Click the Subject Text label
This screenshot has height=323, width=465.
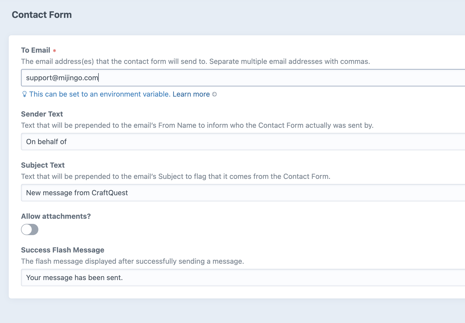click(x=43, y=165)
